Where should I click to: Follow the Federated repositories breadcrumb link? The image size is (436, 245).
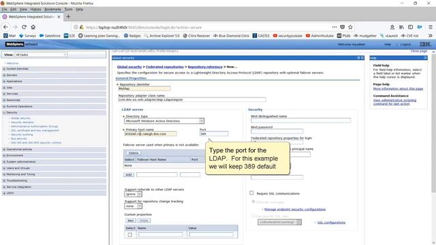click(165, 67)
